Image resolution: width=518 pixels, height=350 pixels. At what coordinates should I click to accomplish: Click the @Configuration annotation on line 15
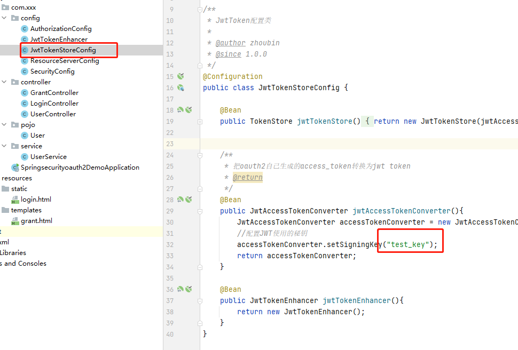tap(233, 77)
